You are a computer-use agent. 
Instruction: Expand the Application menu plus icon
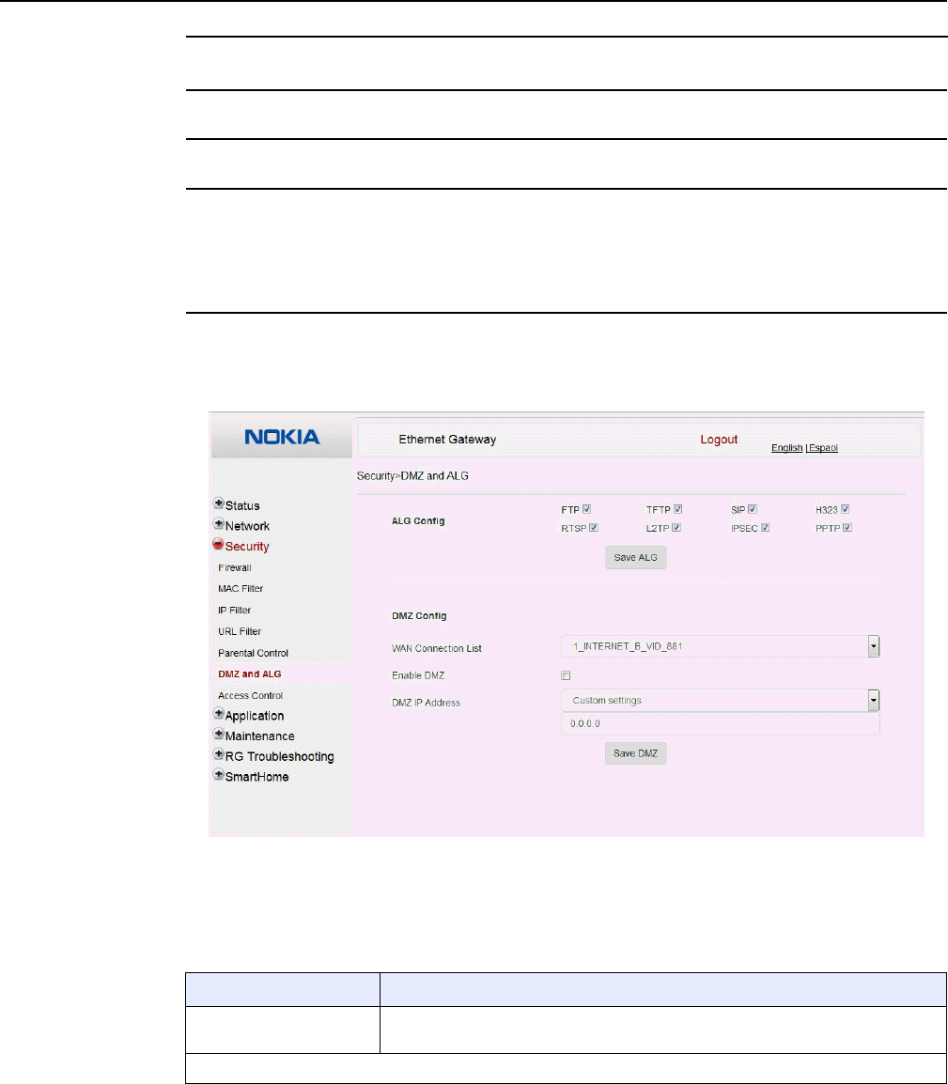(219, 714)
